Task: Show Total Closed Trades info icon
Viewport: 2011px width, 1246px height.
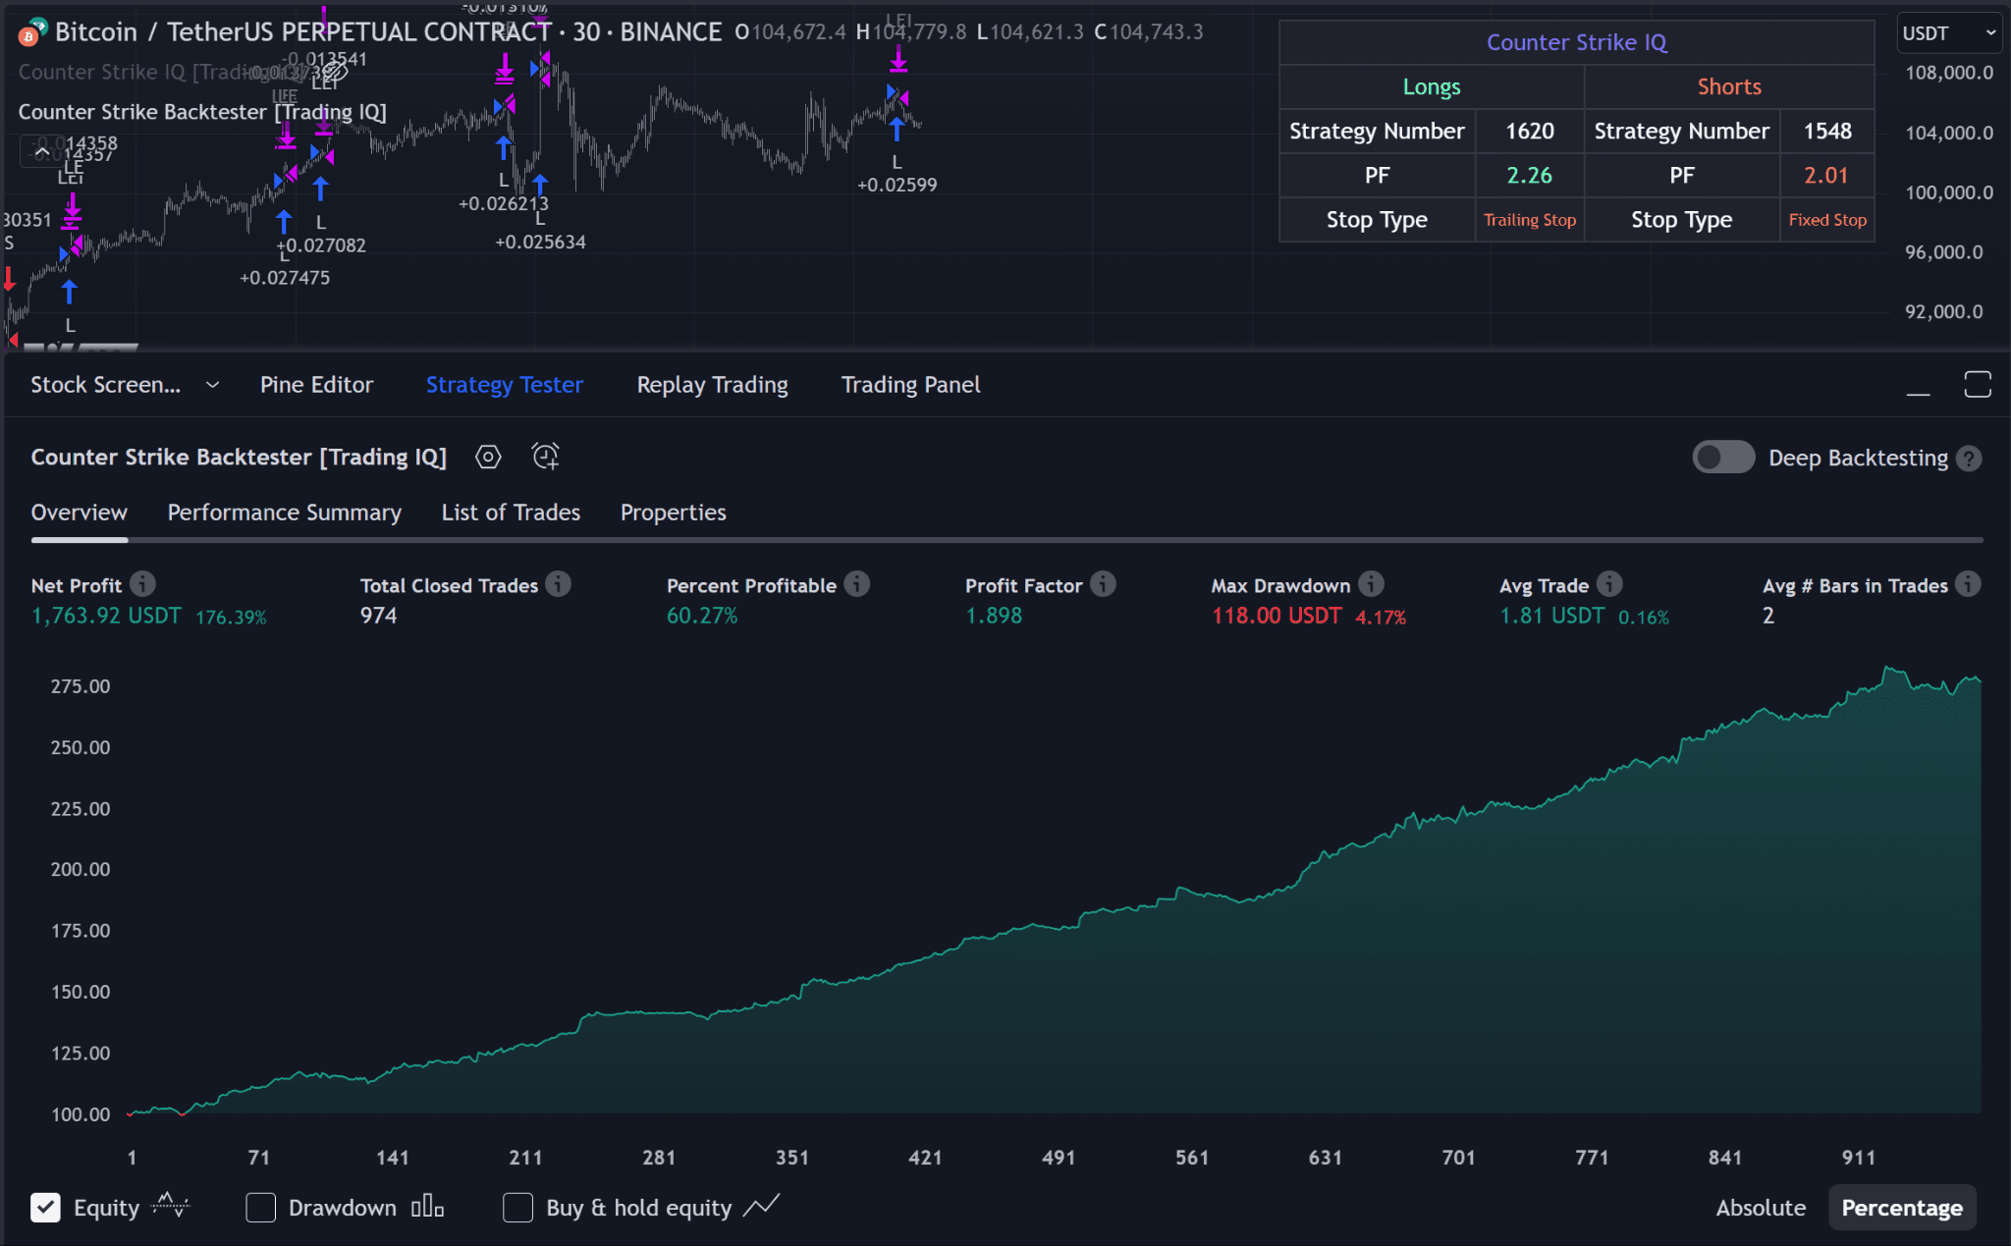Action: [559, 584]
